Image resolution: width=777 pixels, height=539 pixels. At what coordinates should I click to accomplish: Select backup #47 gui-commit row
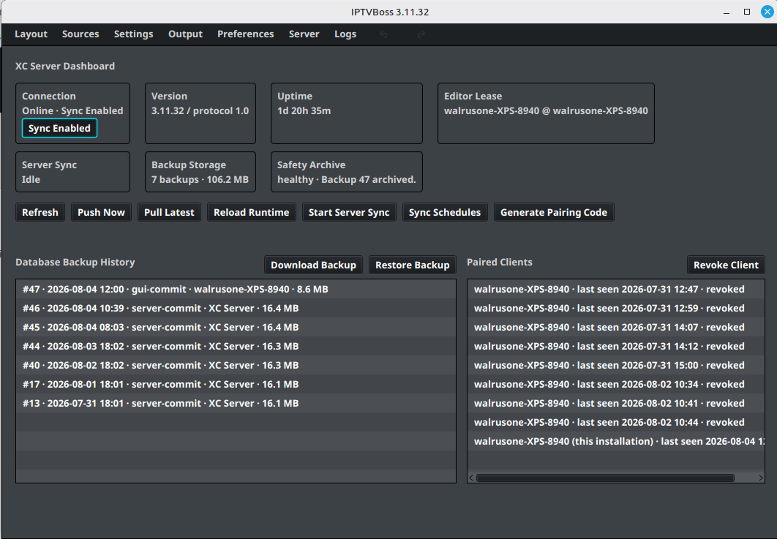[x=236, y=290]
